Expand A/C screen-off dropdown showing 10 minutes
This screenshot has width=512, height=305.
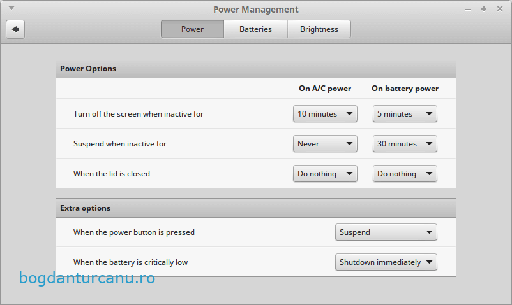pyautogui.click(x=325, y=114)
